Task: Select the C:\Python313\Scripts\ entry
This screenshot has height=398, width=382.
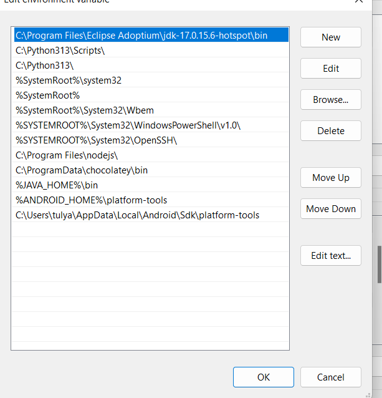Action: click(x=60, y=51)
